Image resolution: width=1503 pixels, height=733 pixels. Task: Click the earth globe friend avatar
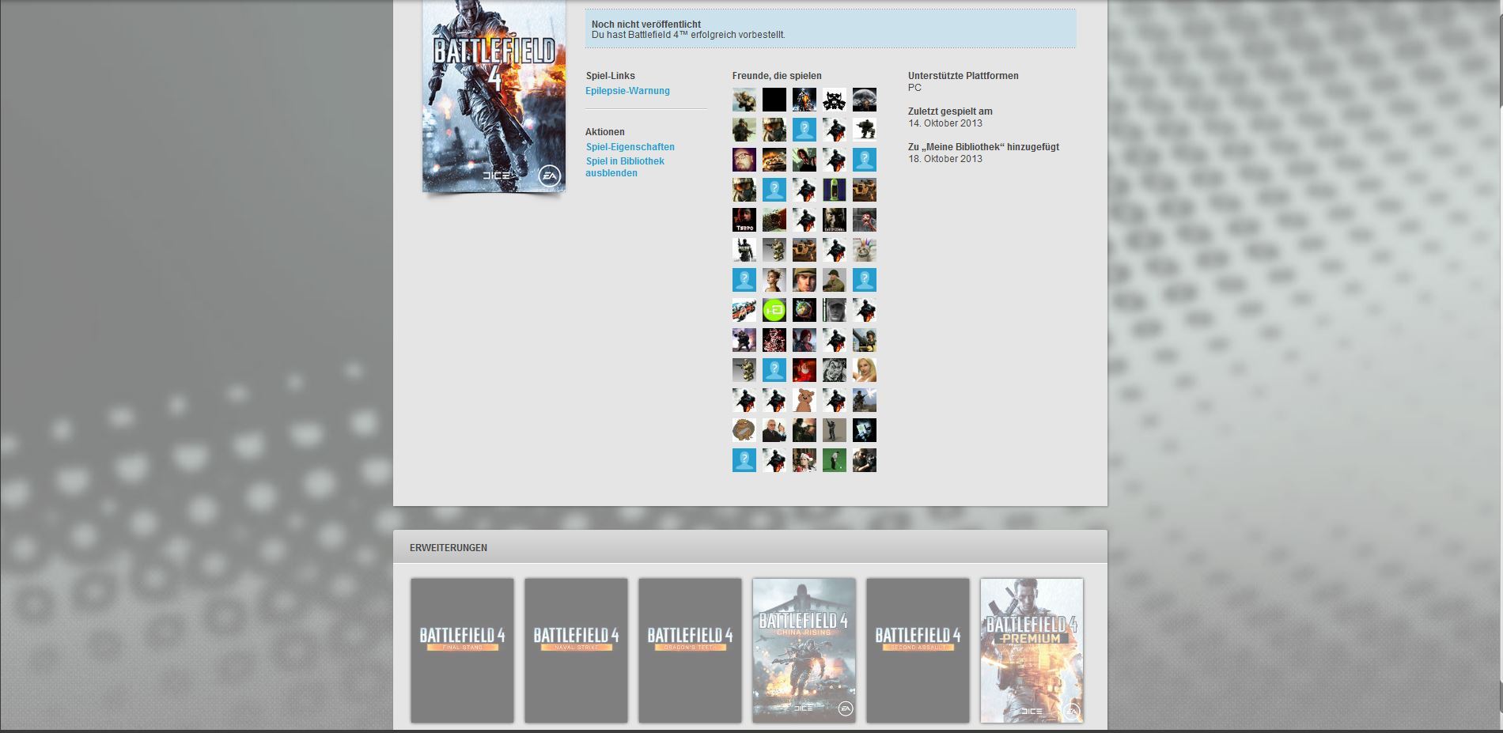point(805,310)
